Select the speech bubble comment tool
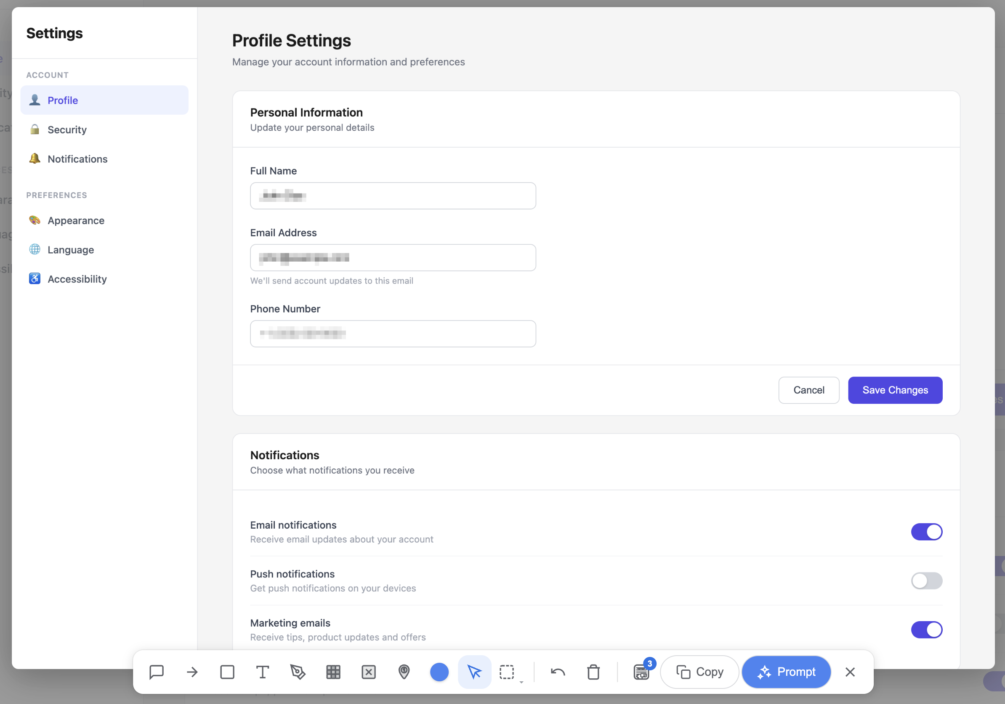 156,672
